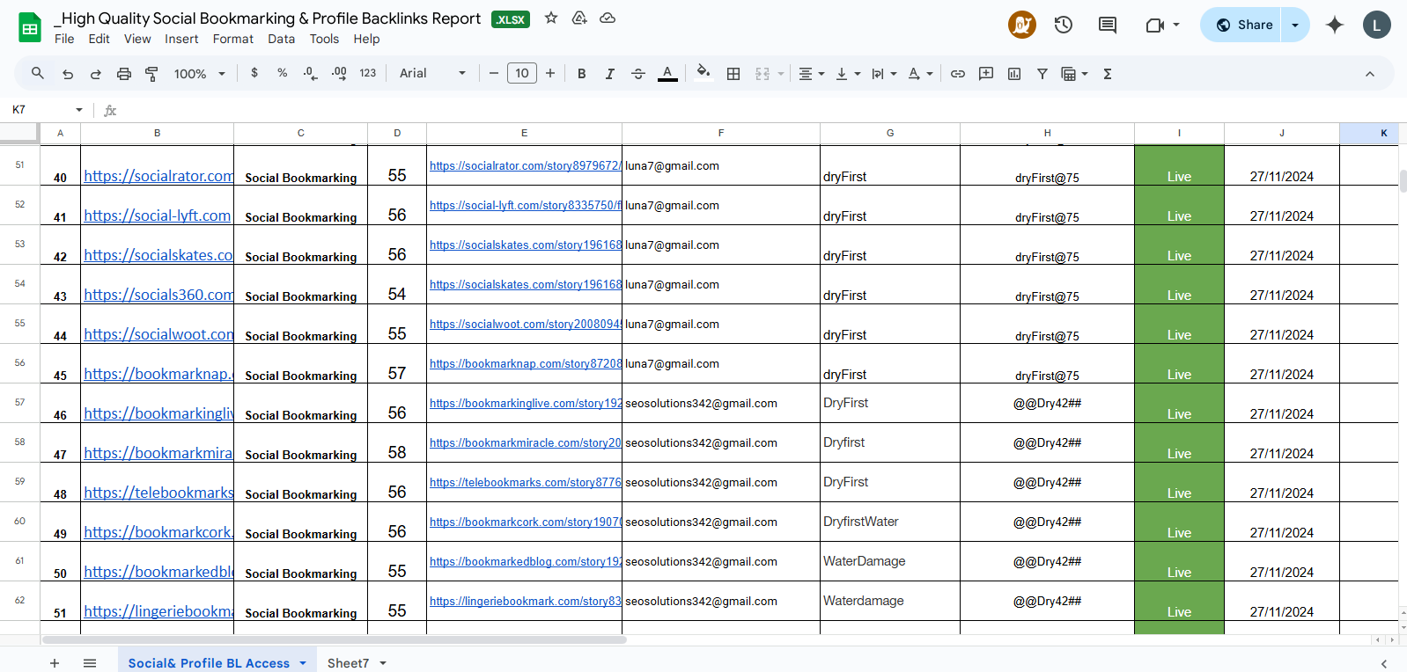The height and width of the screenshot is (672, 1407).
Task: Toggle italic formatting
Action: point(609,74)
